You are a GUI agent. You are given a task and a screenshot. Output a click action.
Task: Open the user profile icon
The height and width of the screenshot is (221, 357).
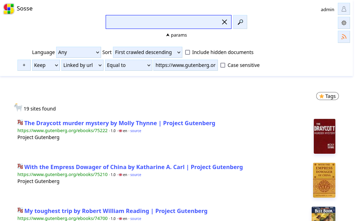(344, 9)
